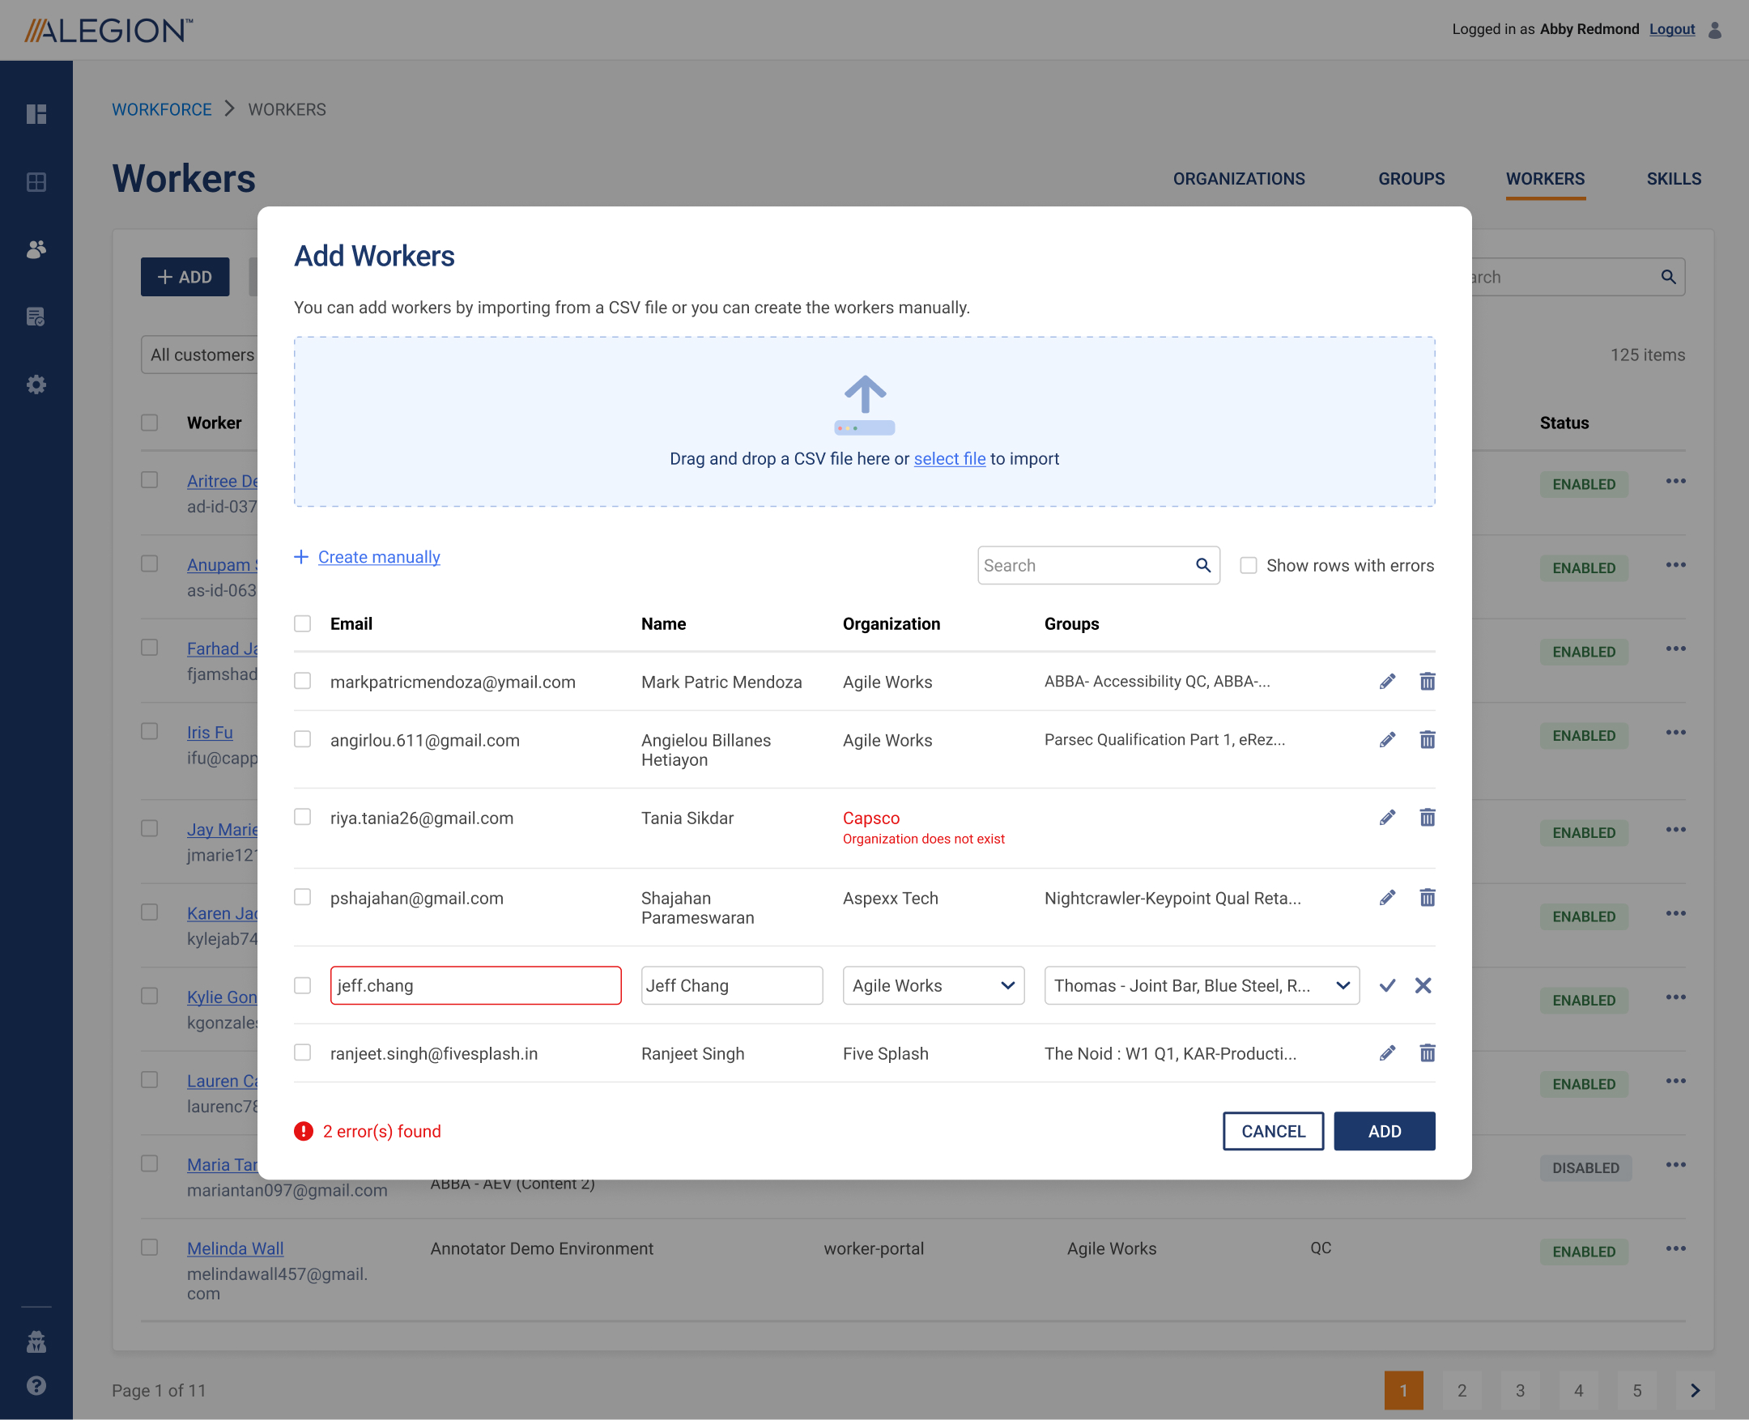Click the Create manually link

[379, 557]
